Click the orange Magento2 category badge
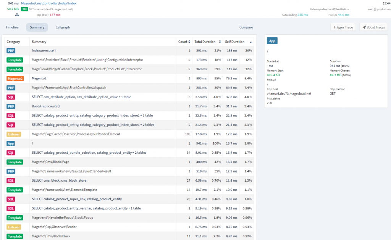391x240 pixels. pyautogui.click(x=15, y=78)
